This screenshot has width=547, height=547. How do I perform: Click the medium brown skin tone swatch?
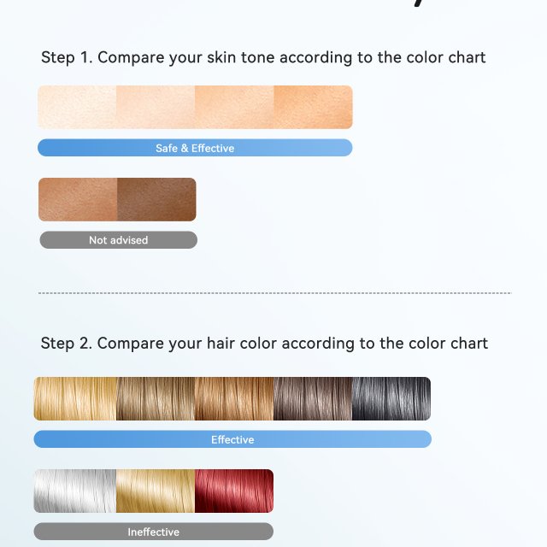point(78,199)
